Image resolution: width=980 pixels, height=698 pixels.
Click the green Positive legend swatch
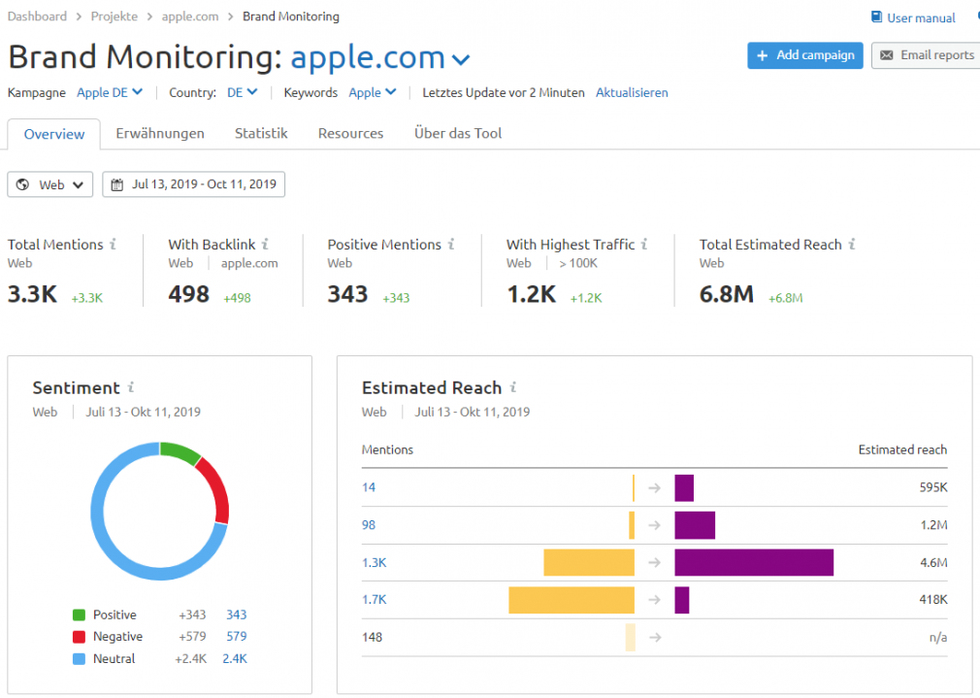[79, 615]
